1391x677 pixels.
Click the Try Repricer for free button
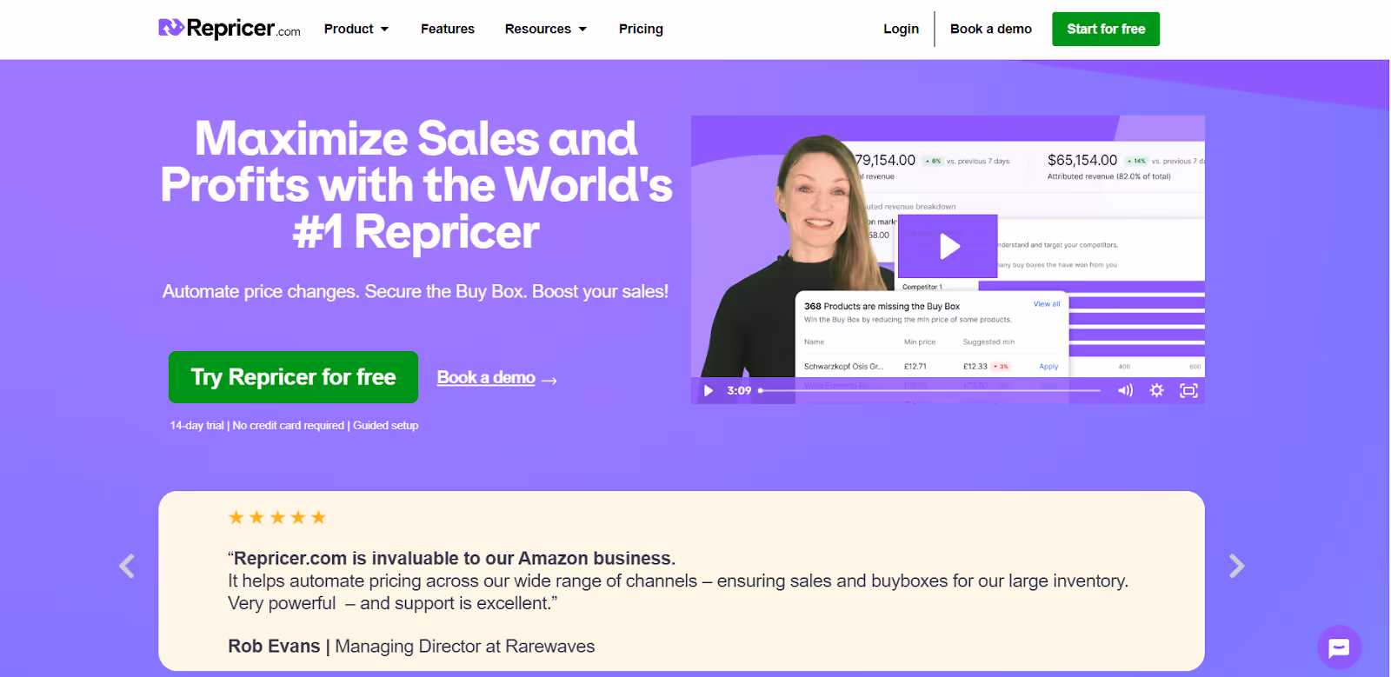point(293,377)
